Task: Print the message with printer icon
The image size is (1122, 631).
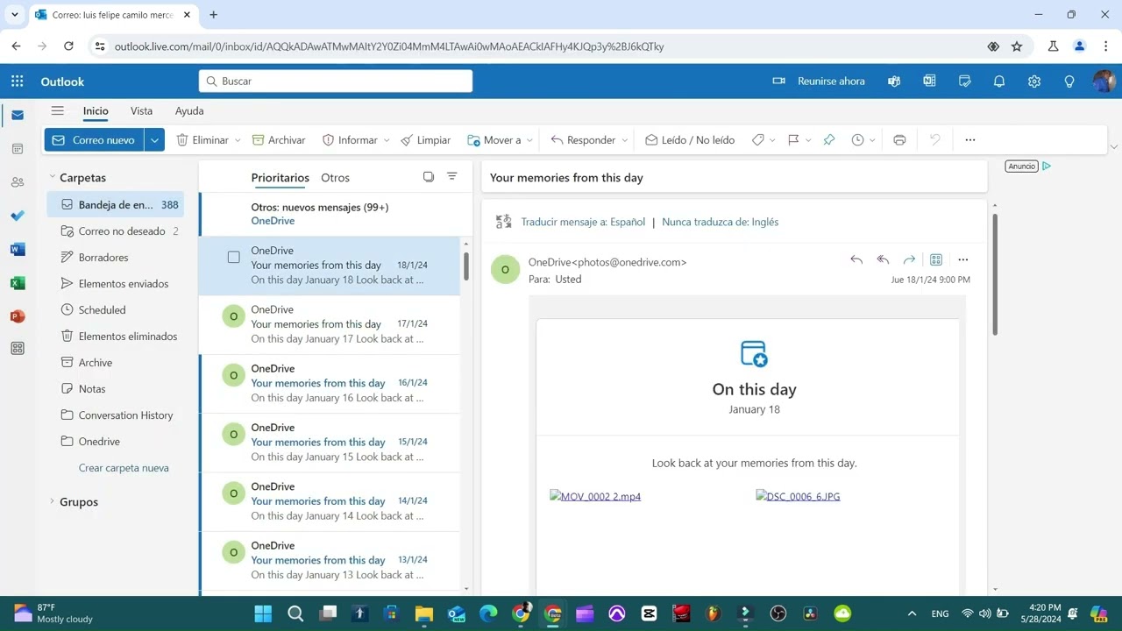Action: [899, 140]
